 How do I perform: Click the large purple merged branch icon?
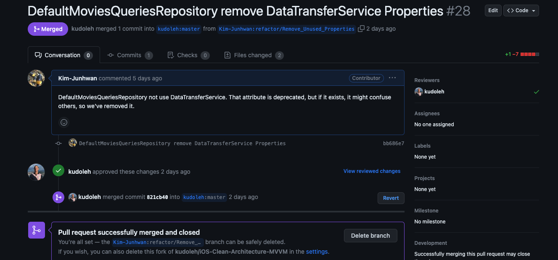click(37, 230)
